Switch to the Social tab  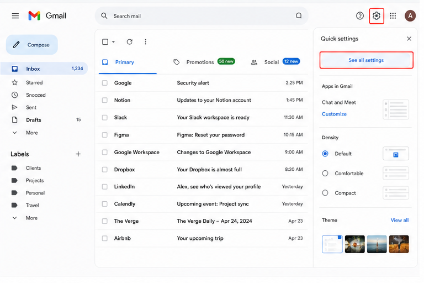[x=275, y=62]
